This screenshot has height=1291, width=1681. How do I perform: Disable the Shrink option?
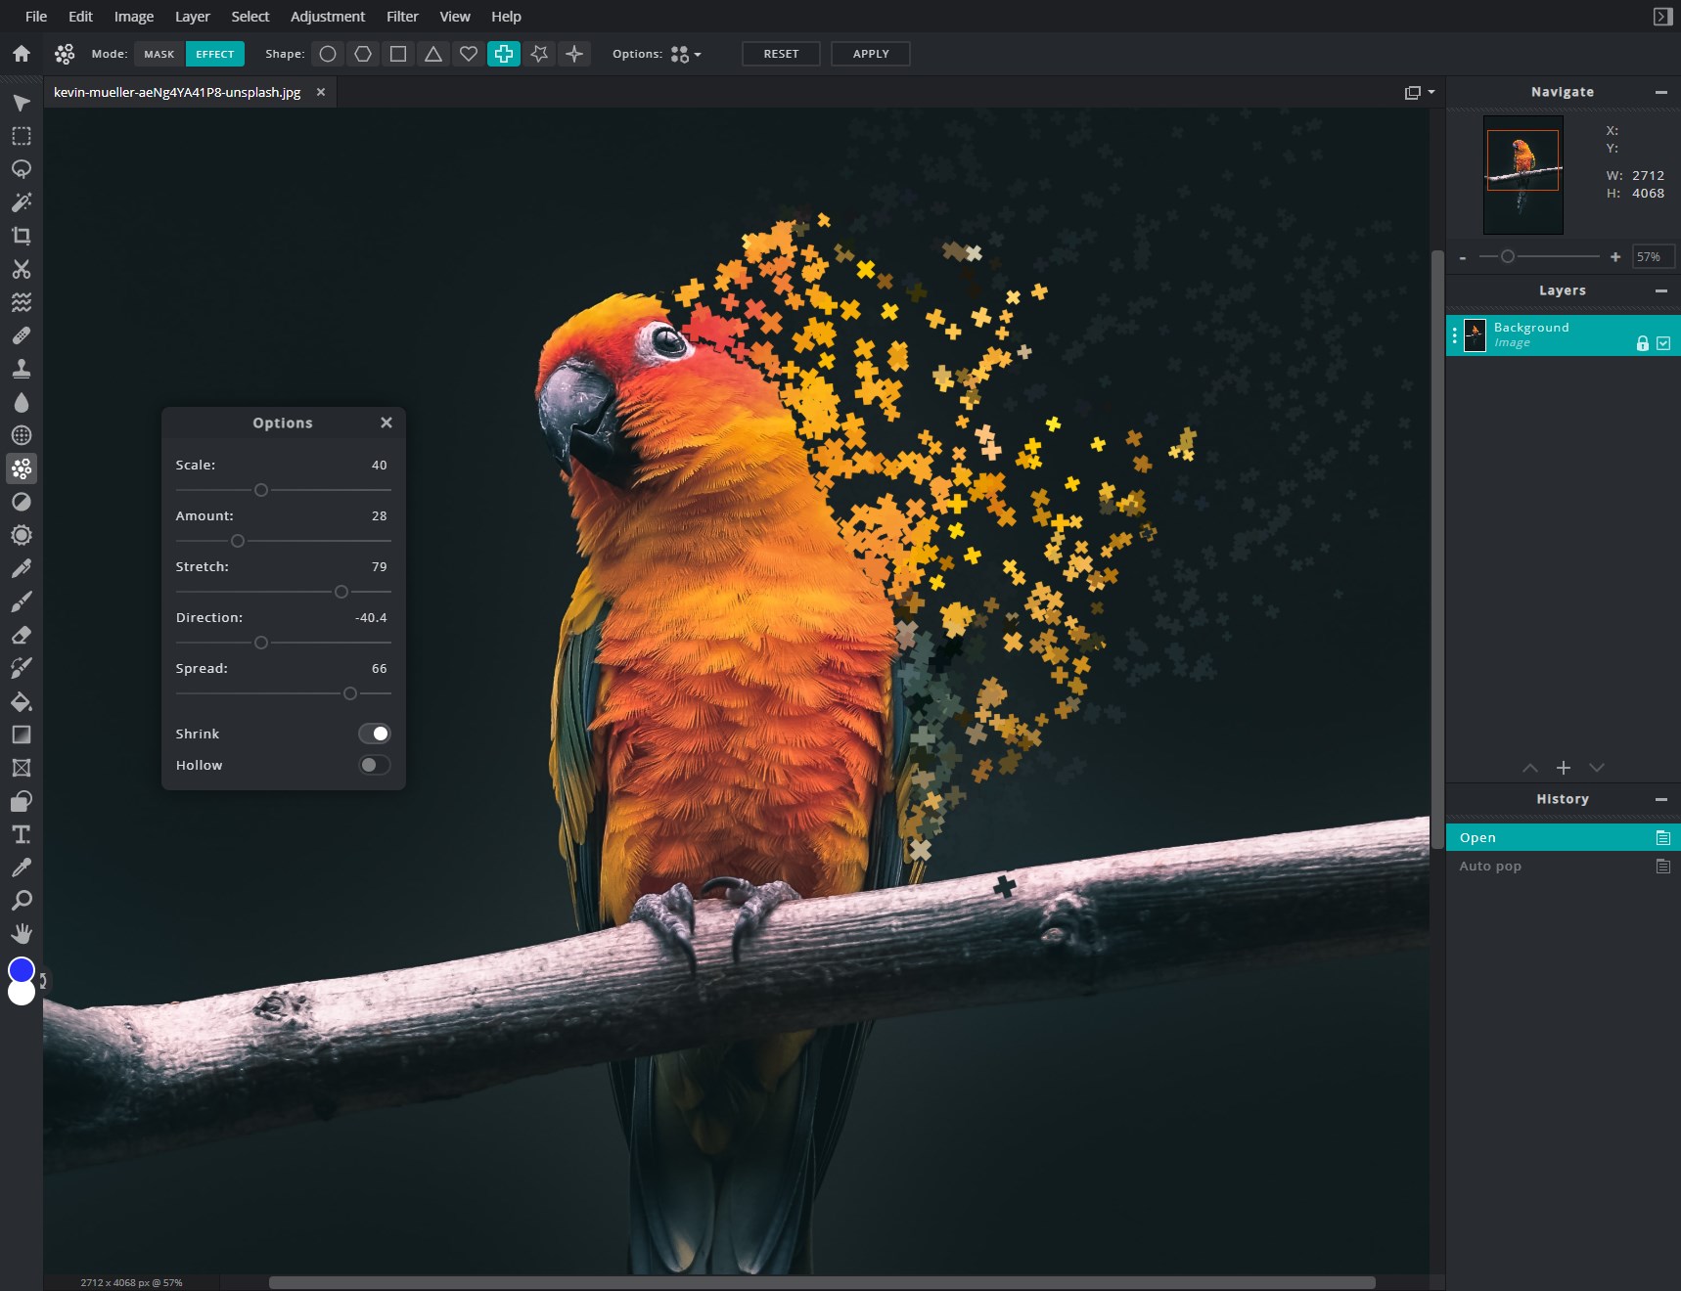[375, 733]
